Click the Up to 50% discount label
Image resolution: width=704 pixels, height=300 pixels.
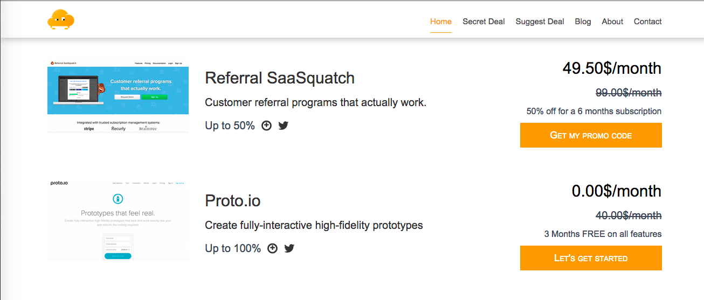[230, 125]
